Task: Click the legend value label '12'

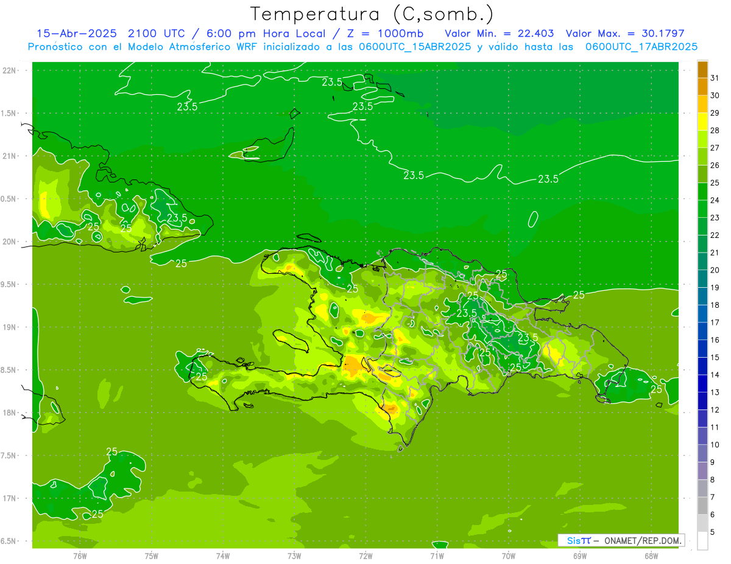Action: coord(715,409)
